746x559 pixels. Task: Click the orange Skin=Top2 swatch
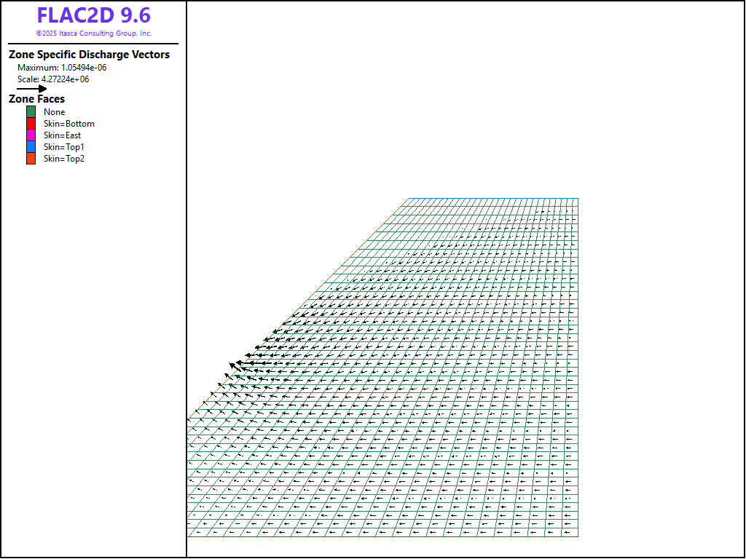pyautogui.click(x=31, y=159)
